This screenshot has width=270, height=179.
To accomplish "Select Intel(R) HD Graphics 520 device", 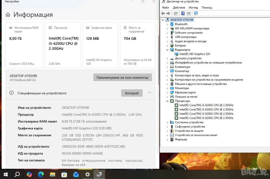I will [195, 54].
